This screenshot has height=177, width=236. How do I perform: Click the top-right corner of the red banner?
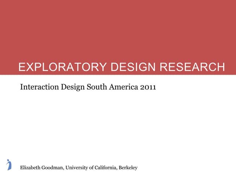pyautogui.click(x=234, y=1)
